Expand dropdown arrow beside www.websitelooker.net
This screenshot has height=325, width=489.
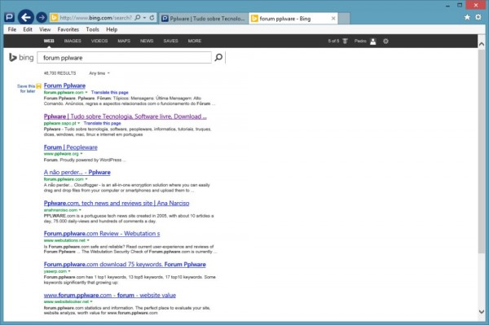[x=91, y=302]
